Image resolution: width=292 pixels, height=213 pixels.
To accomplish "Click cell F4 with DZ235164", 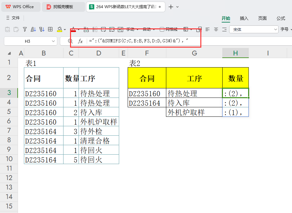I will [x=147, y=103].
